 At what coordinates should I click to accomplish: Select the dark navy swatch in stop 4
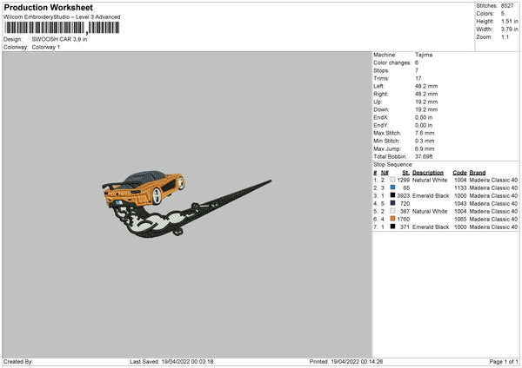[392, 203]
